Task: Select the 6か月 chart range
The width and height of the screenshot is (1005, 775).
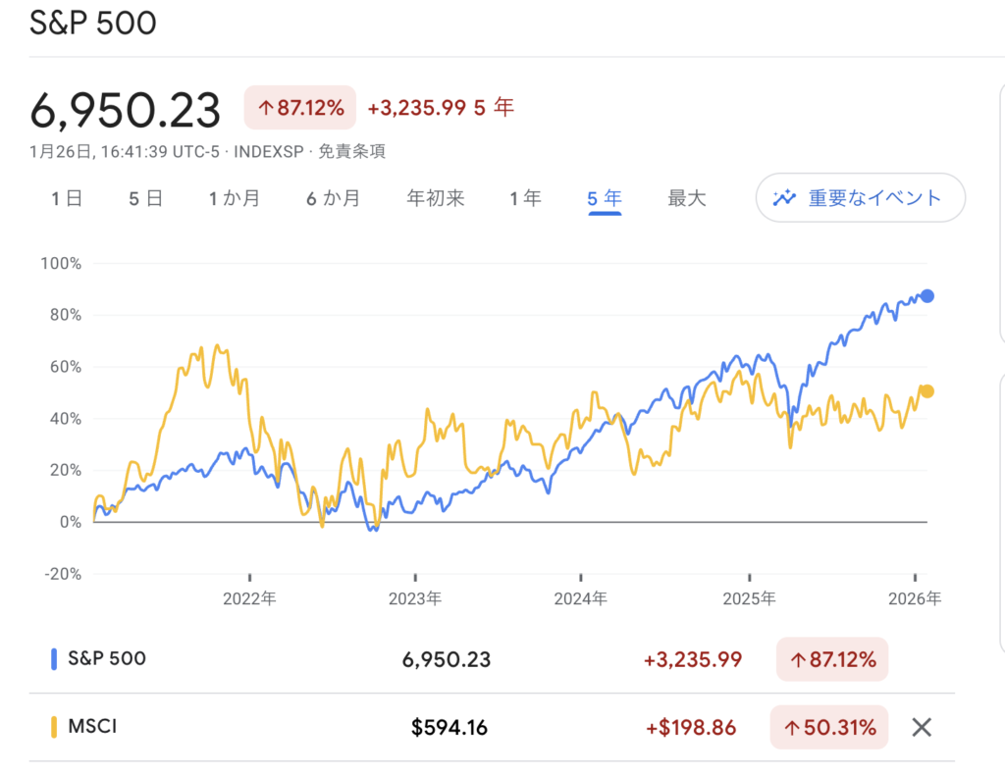Action: 333,198
